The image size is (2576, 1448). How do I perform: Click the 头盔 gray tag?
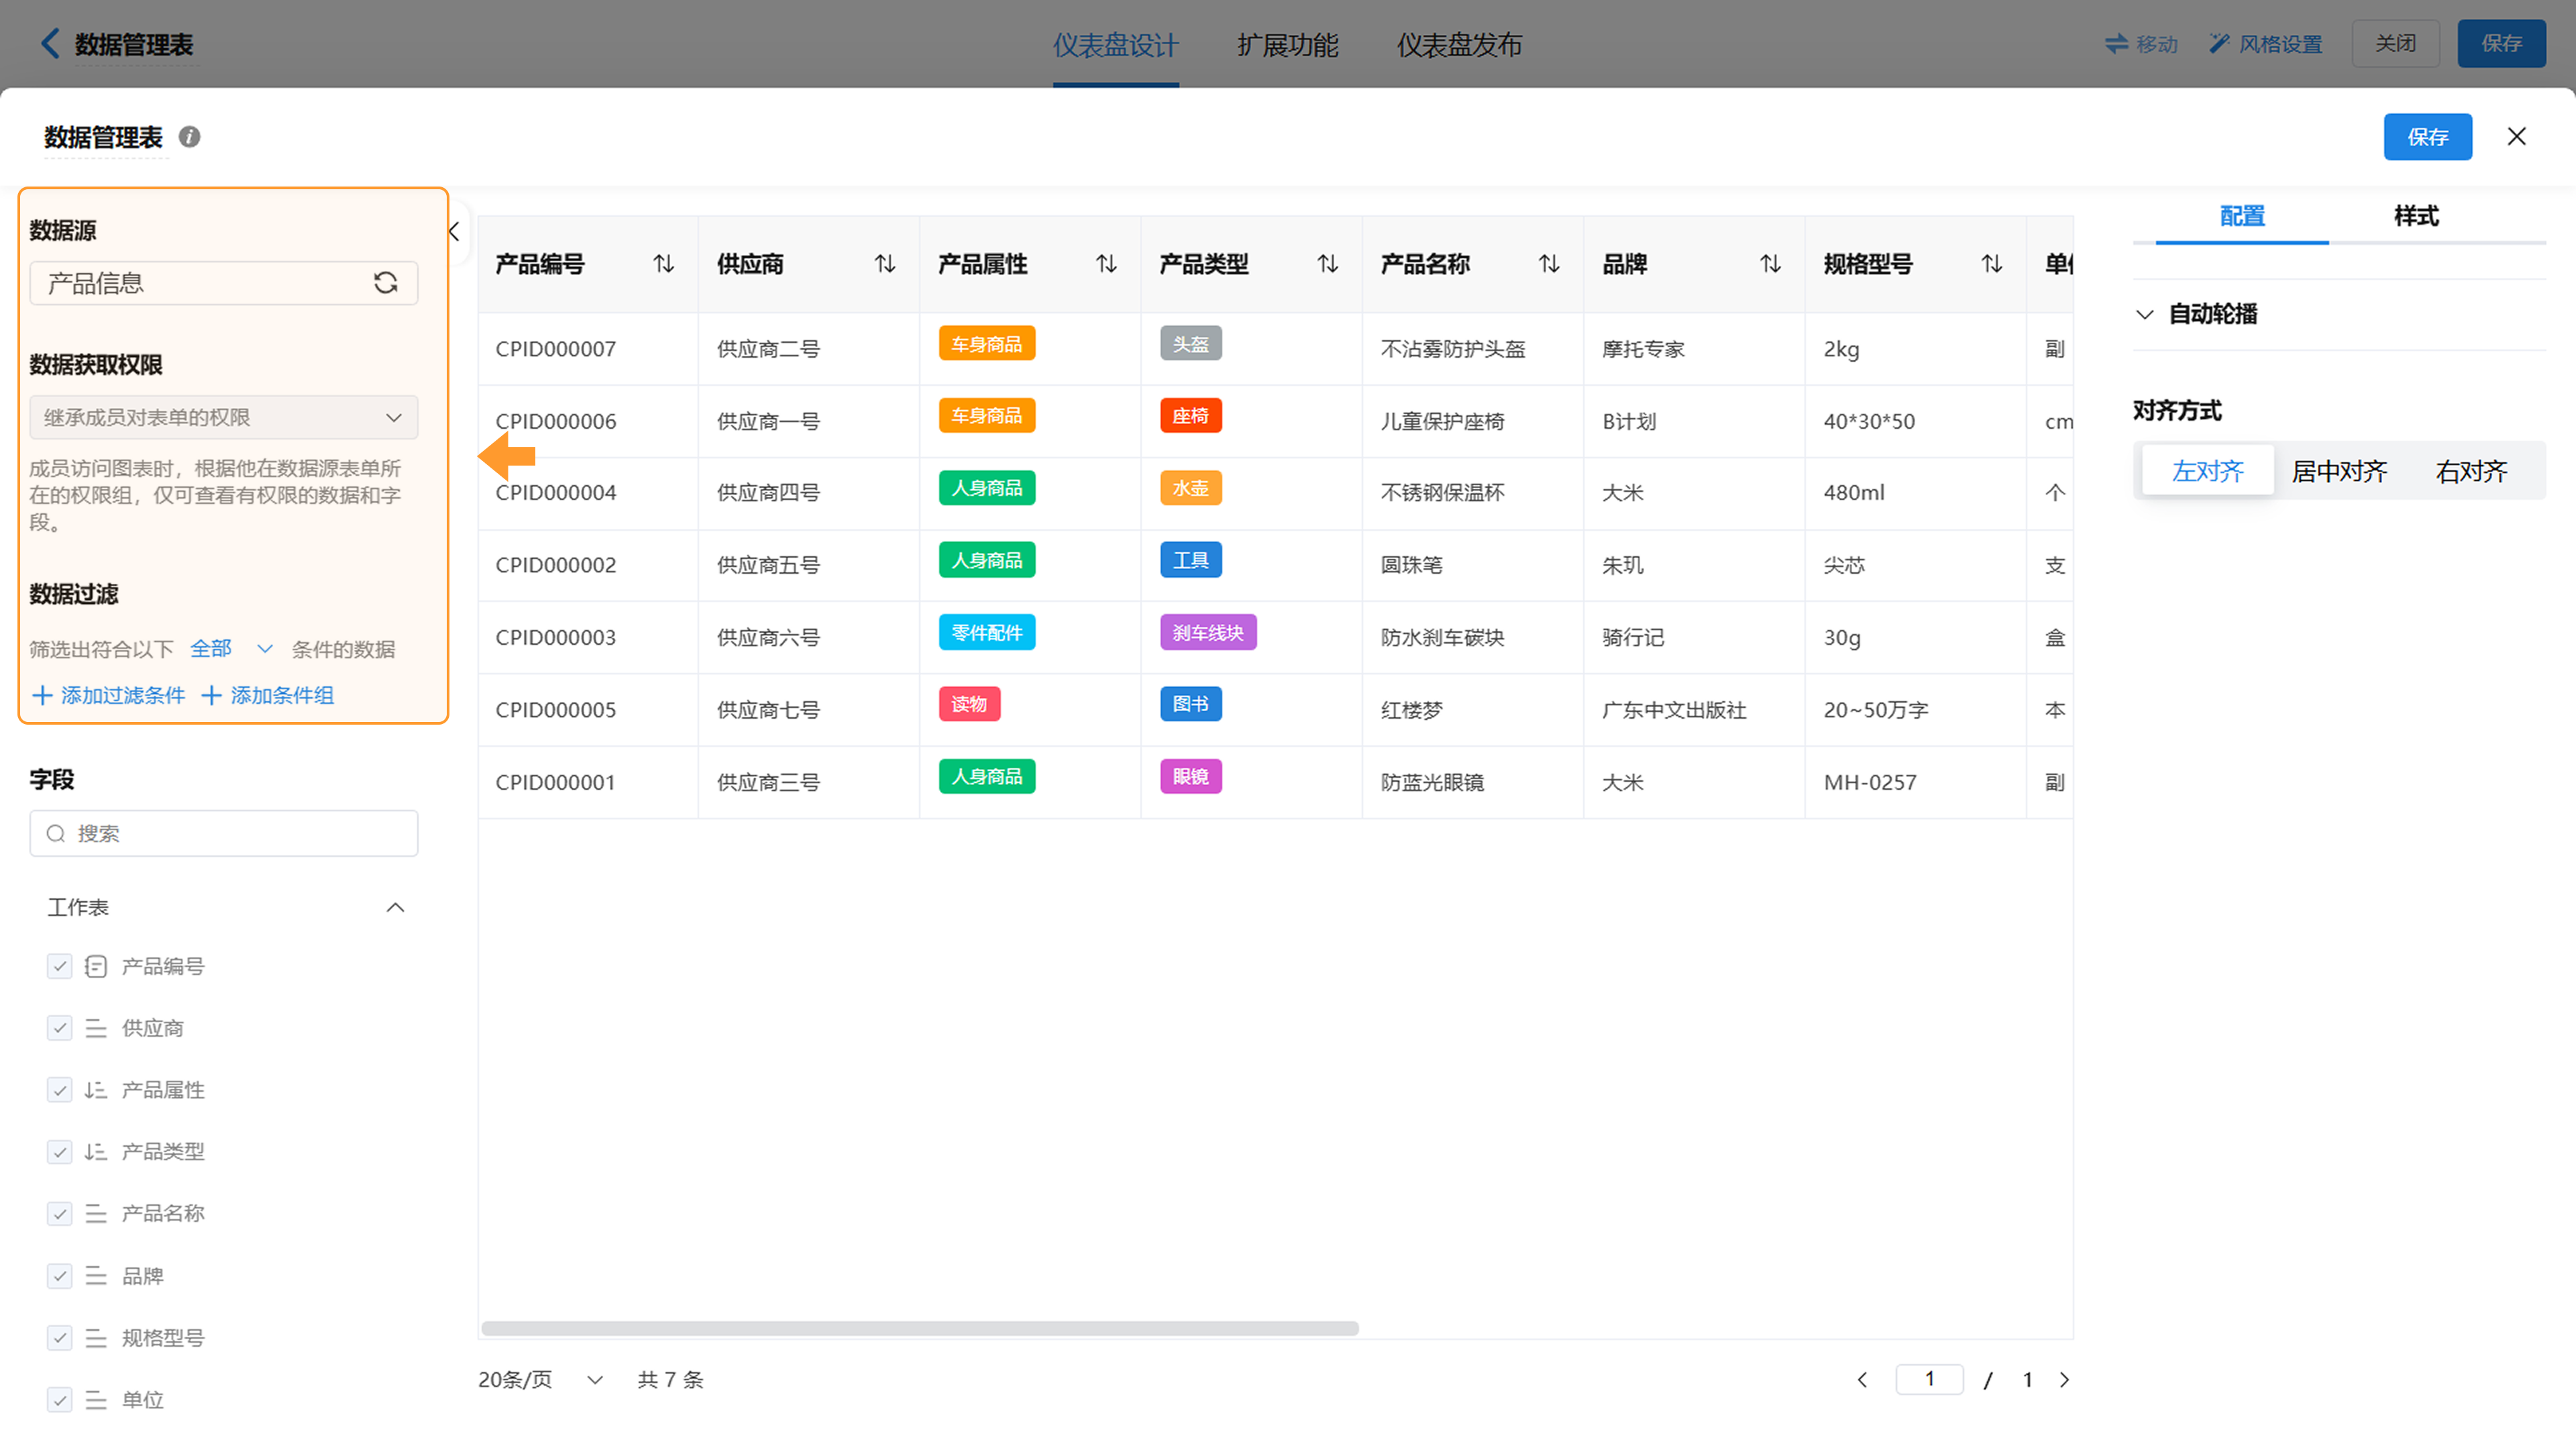[x=1191, y=344]
